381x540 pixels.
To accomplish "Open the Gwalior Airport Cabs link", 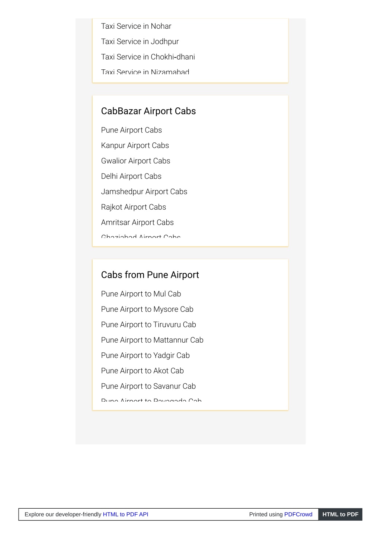I will 135,161.
